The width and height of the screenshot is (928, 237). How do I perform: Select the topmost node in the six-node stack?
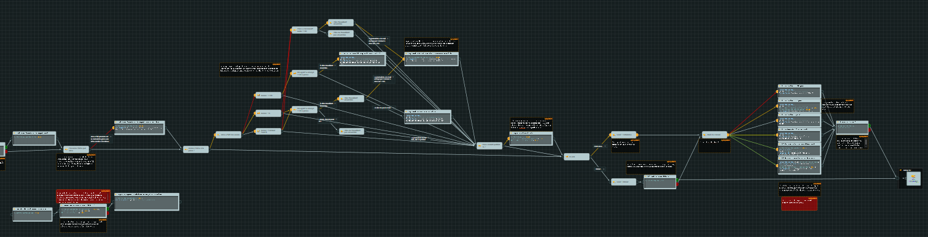[x=799, y=91]
